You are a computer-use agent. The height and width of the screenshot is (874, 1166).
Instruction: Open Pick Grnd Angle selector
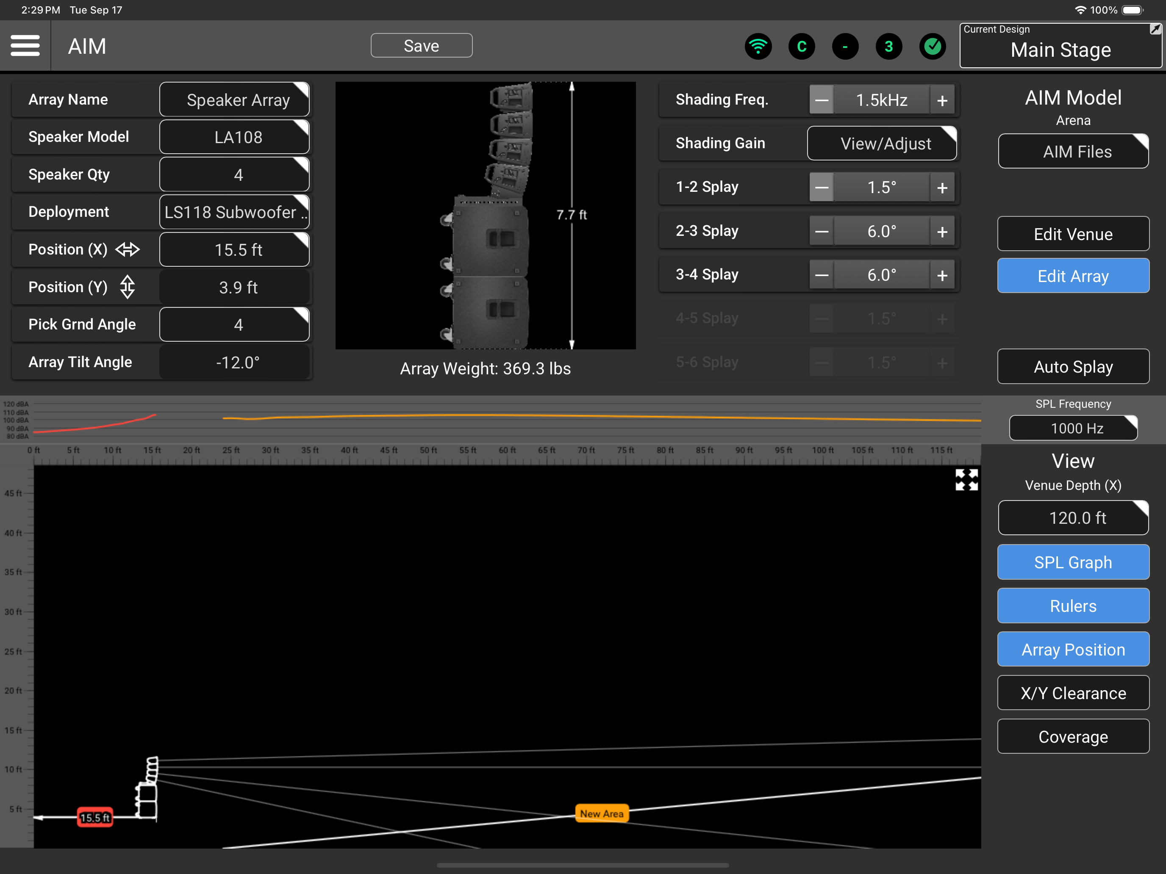(x=235, y=324)
